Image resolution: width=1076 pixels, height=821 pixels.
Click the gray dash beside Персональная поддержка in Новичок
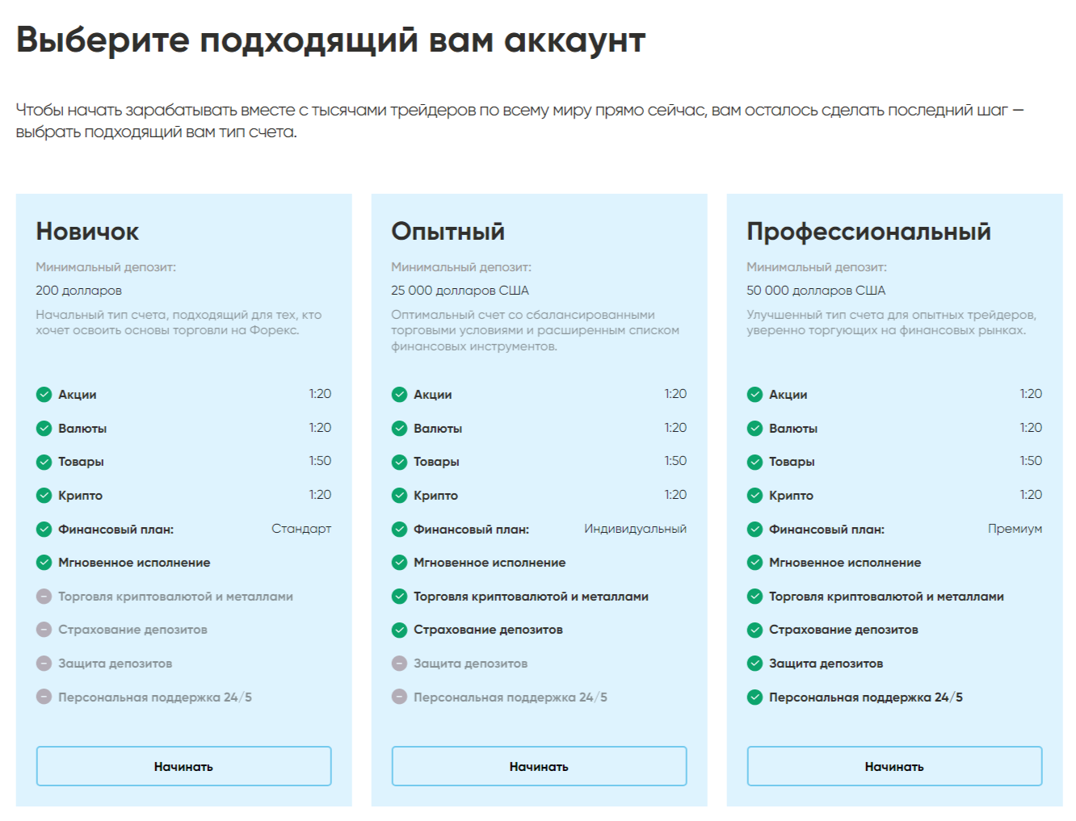[43, 697]
